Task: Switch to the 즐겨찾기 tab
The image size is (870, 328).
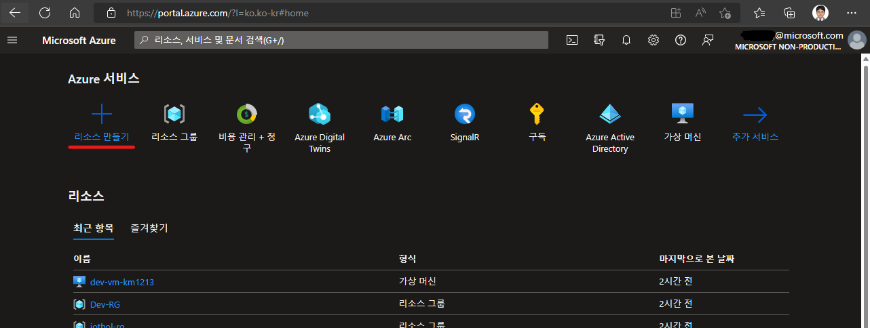Action: click(x=149, y=228)
